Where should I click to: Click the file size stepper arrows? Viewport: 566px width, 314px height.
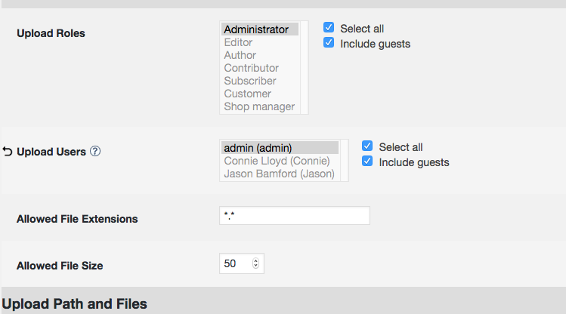[x=255, y=263]
